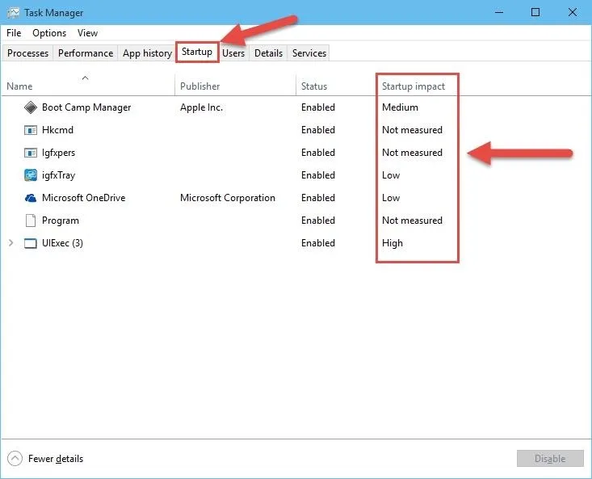592x479 pixels.
Task: Minimize the Task Manager window
Action: coord(499,12)
